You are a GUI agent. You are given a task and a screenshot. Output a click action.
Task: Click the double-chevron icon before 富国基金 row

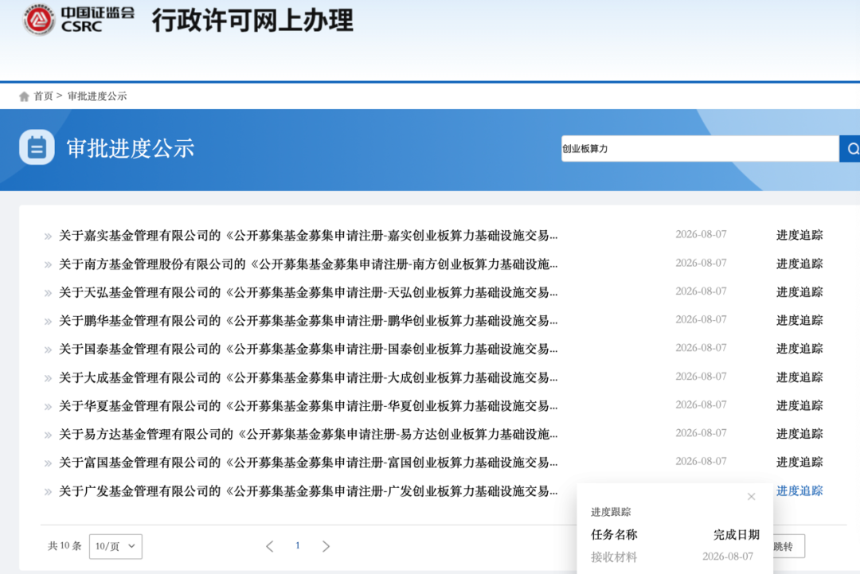[49, 463]
